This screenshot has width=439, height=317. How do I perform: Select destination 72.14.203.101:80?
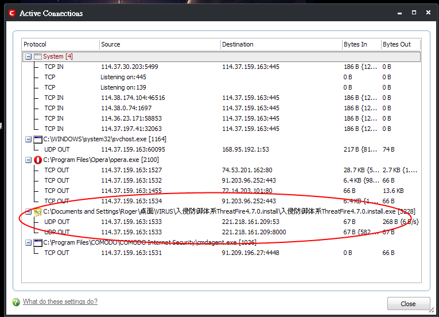click(247, 191)
